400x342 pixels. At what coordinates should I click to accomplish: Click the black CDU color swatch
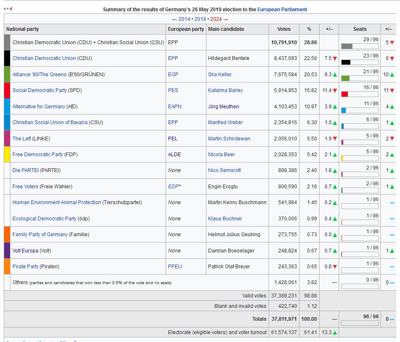point(7,58)
